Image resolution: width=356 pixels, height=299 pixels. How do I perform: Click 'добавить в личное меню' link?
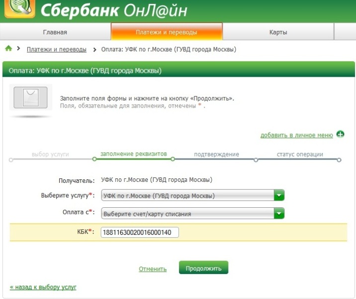296,135
